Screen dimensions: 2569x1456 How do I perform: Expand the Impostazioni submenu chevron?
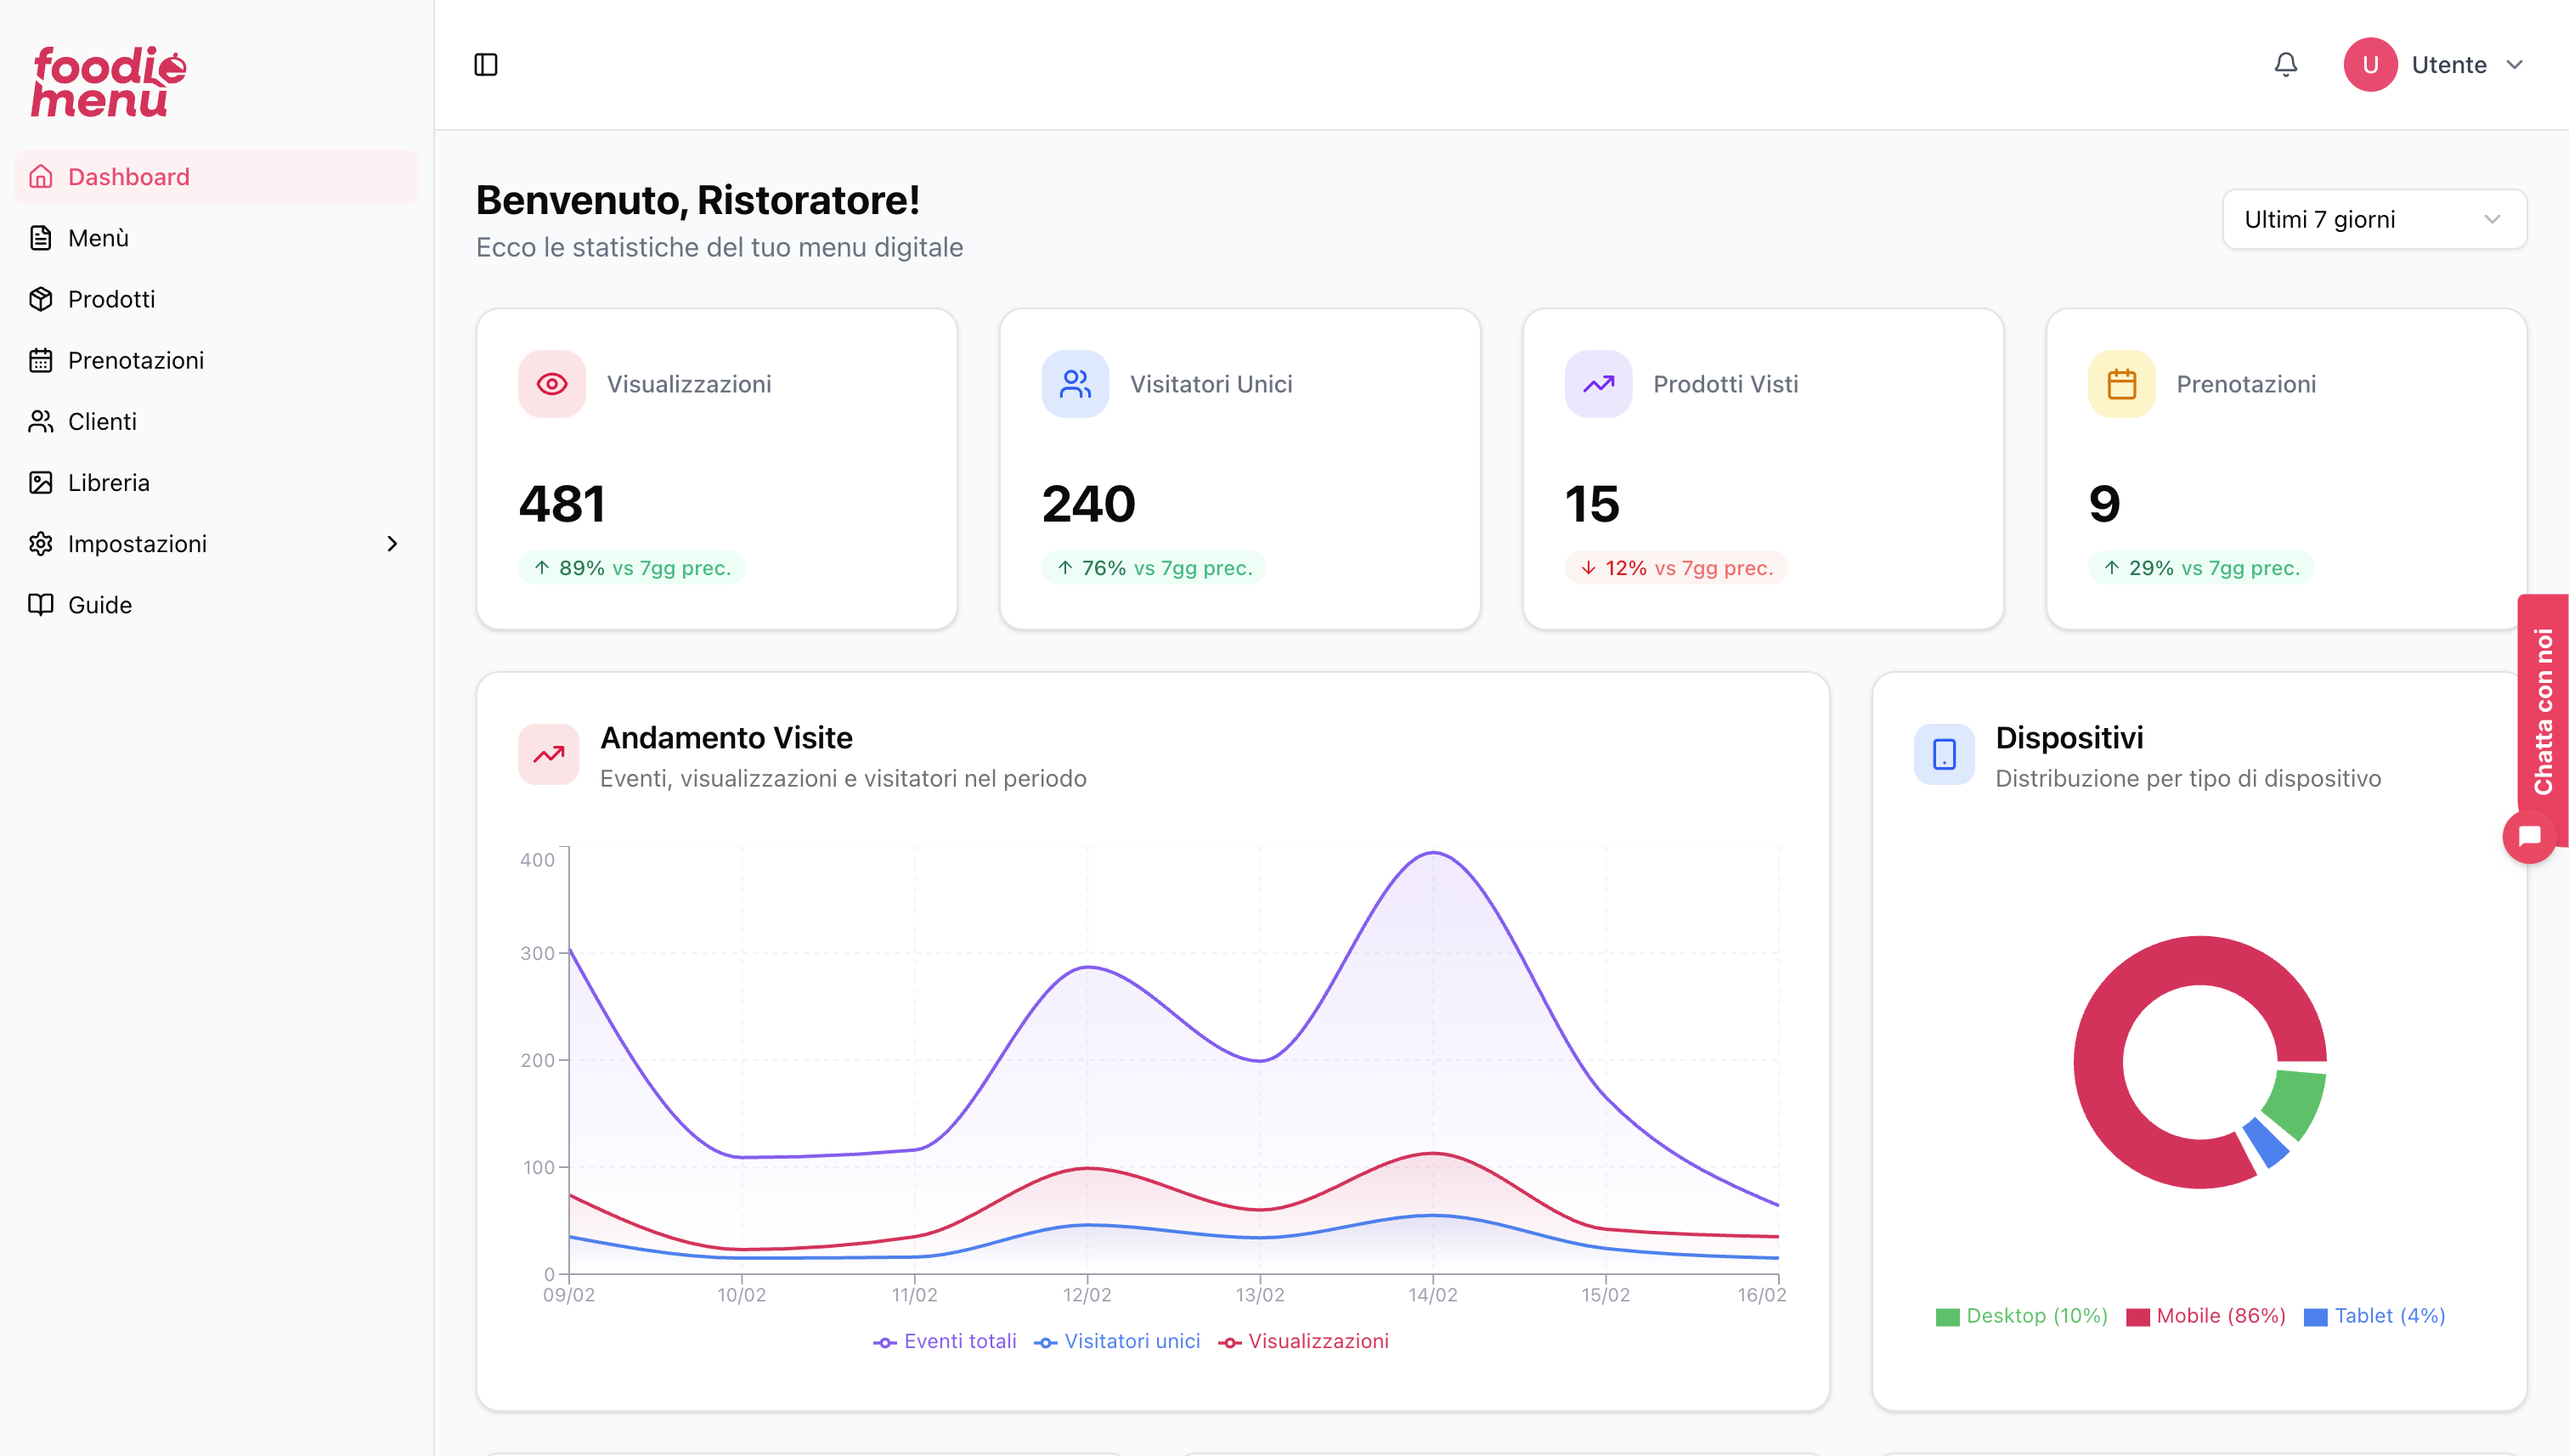(392, 544)
